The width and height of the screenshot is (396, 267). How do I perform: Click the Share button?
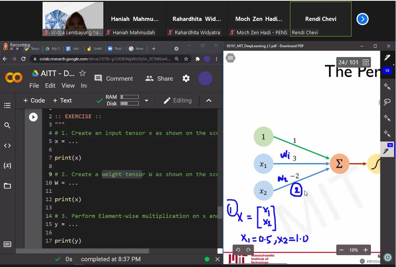point(159,79)
